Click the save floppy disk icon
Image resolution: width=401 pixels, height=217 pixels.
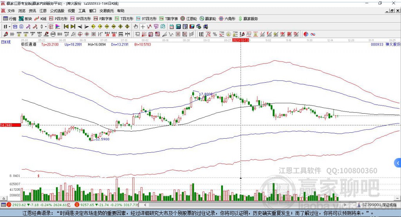[192, 27]
